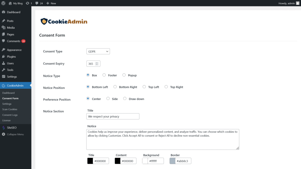Viewport: 301px width, 169px height.
Task: Click the Tools wrench icon
Action: (4, 70)
